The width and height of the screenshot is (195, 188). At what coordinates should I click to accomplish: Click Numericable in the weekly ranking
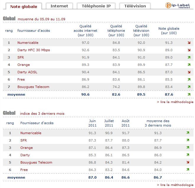coord(28,43)
